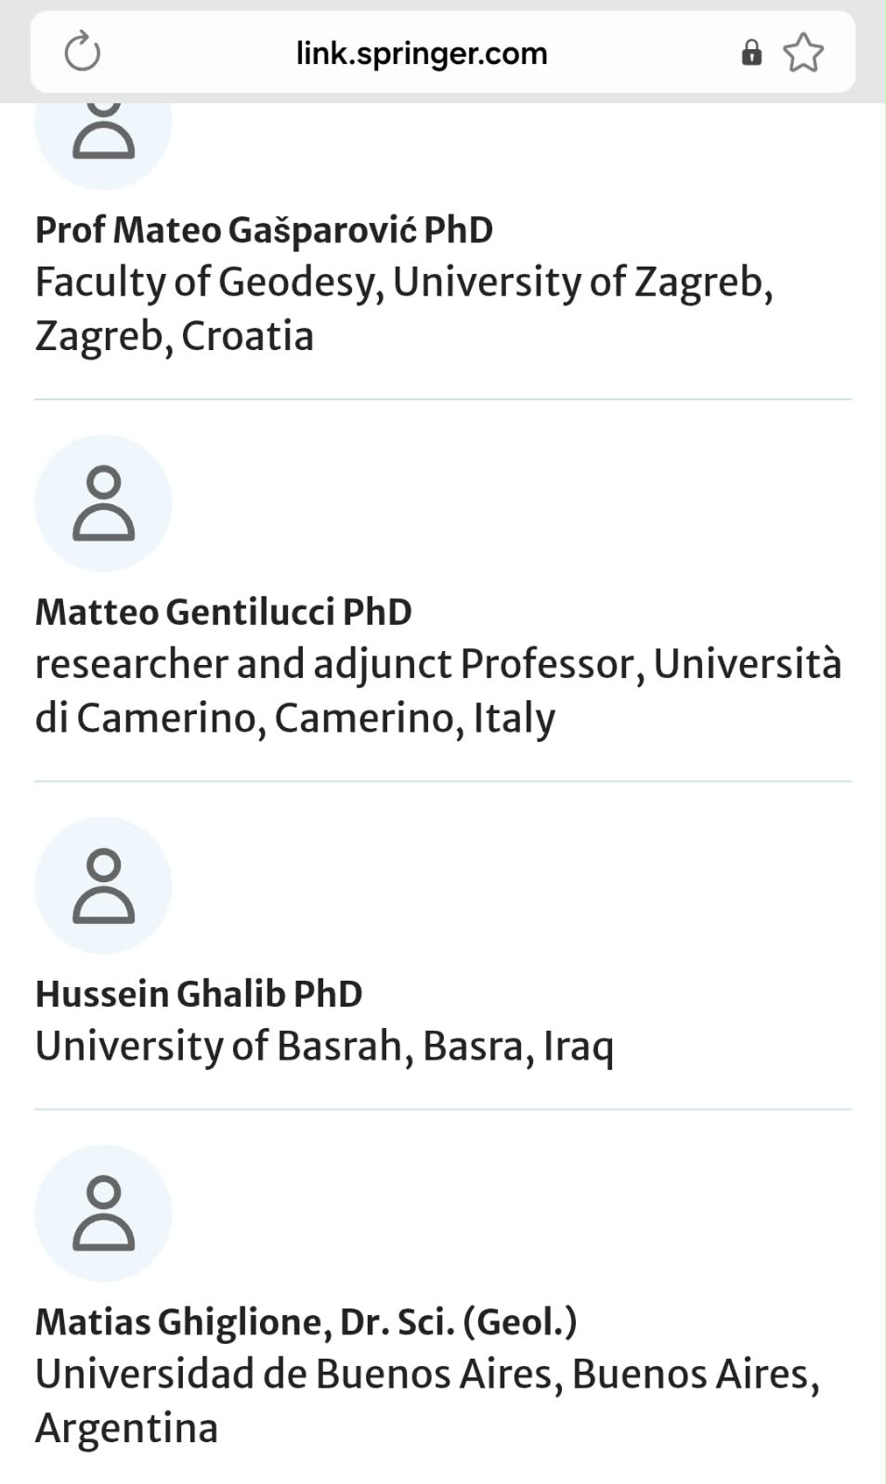Viewport: 886px width, 1484px height.
Task: Tap researcher and adjunct Professor affiliation line
Action: [438, 665]
